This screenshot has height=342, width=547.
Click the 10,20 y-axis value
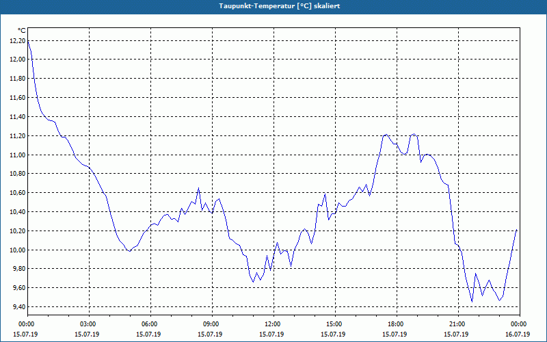(18, 231)
